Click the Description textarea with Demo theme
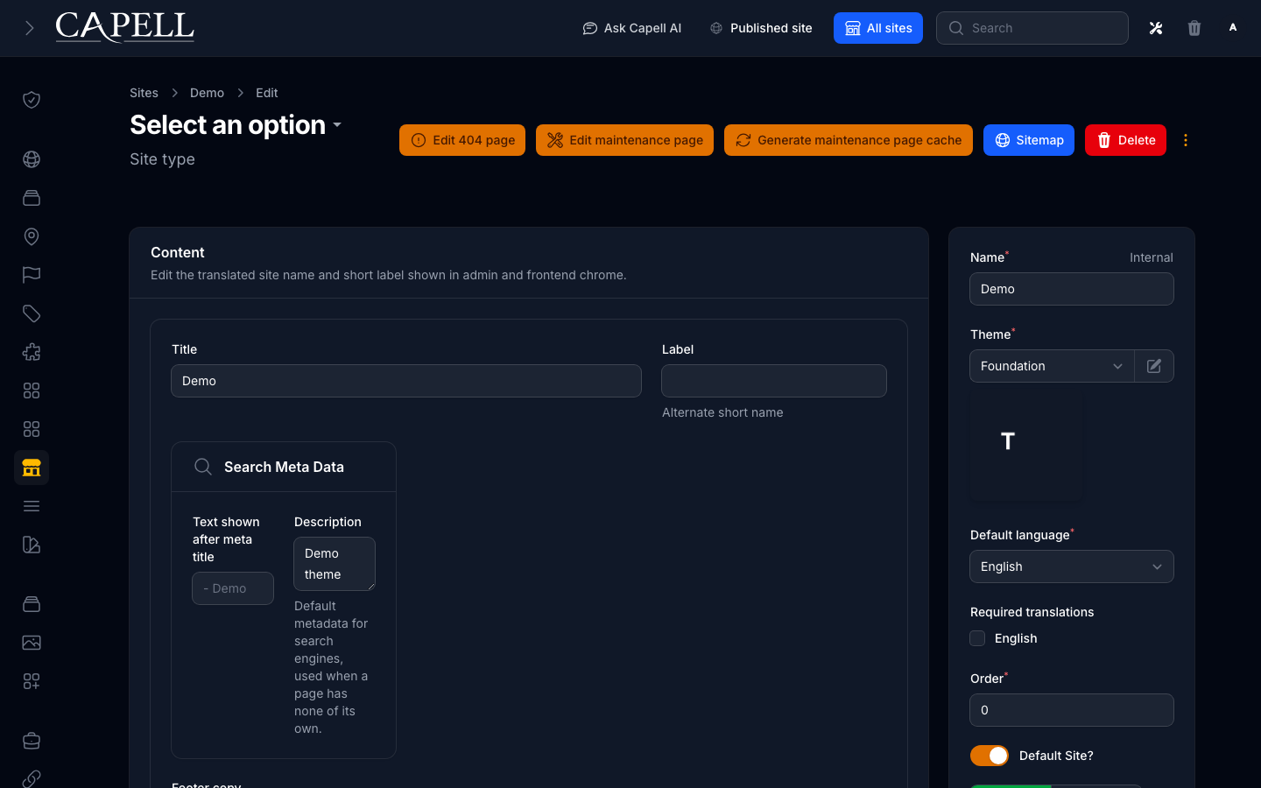 (x=335, y=564)
